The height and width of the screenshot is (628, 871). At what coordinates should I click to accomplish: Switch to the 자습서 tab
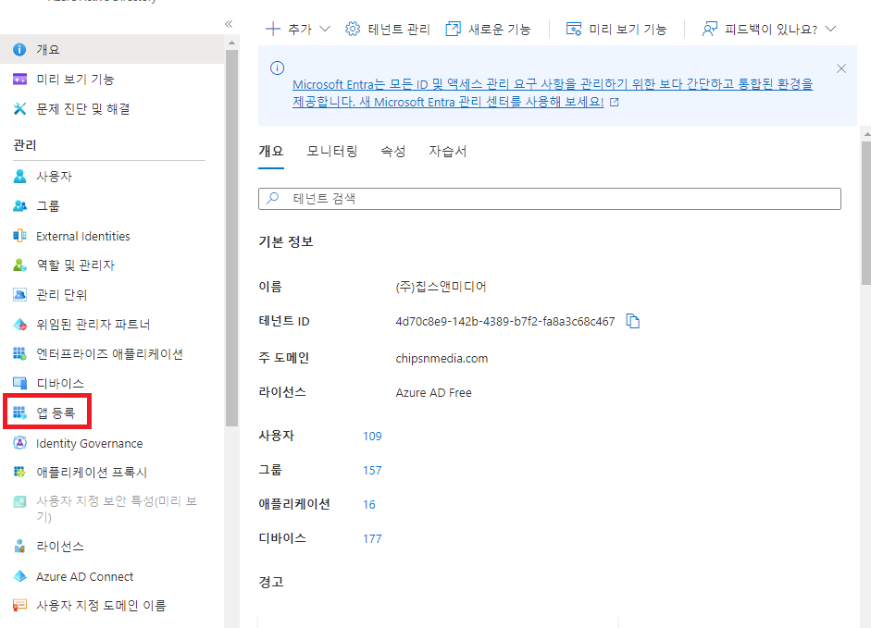pyautogui.click(x=448, y=151)
